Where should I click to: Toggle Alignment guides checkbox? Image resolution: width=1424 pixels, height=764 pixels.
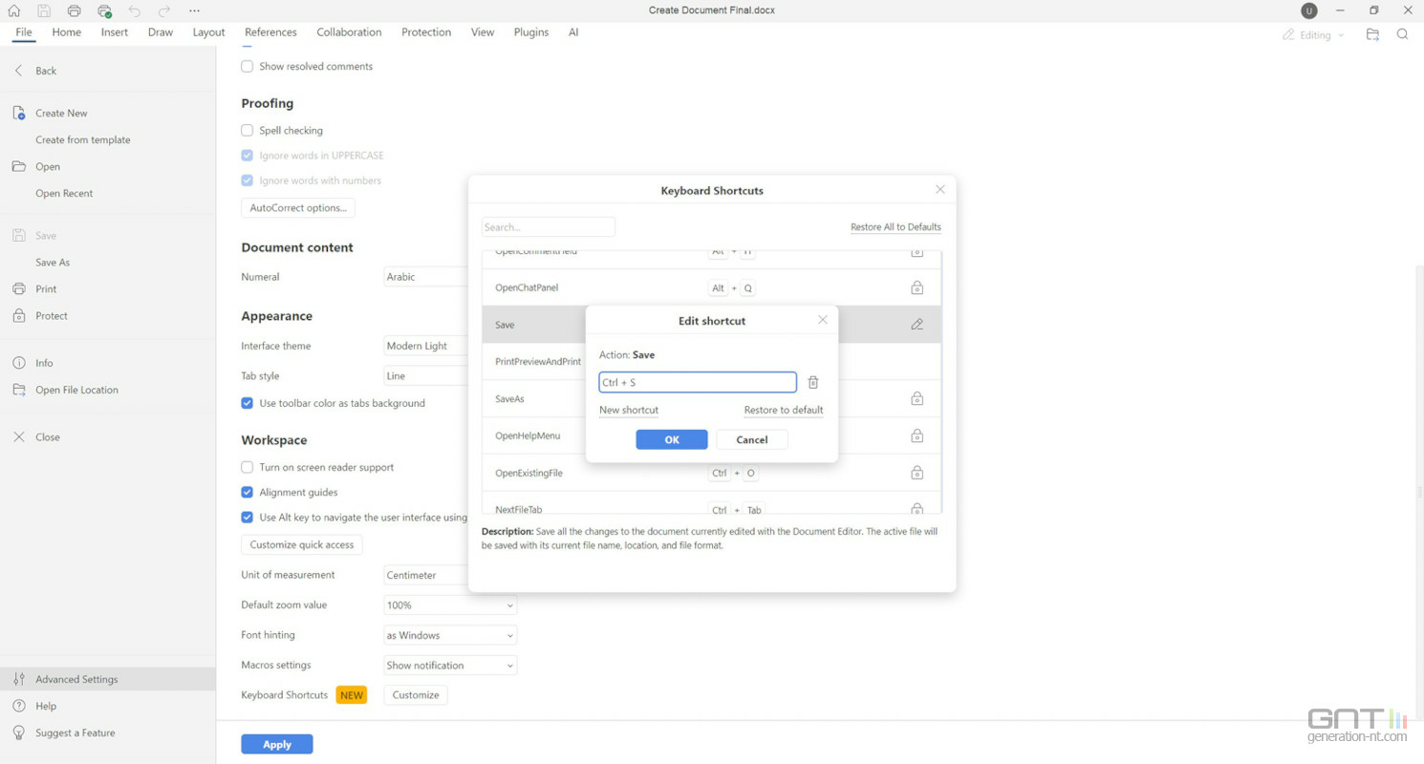point(248,493)
